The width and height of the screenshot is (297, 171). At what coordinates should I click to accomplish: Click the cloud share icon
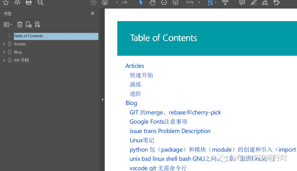pyautogui.click(x=18, y=2)
